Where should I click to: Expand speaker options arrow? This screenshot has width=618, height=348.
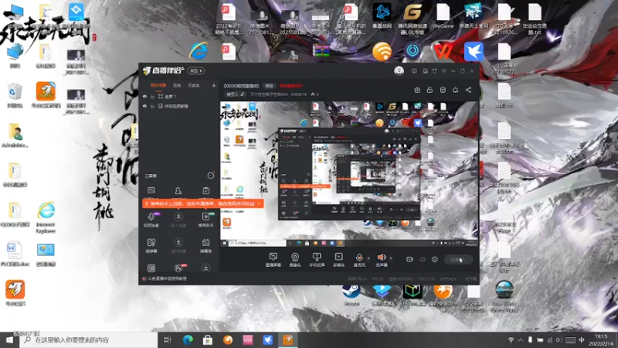pos(391,258)
